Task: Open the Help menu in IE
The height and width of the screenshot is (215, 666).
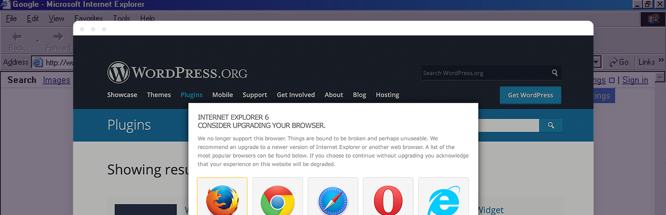Action: 148,18
